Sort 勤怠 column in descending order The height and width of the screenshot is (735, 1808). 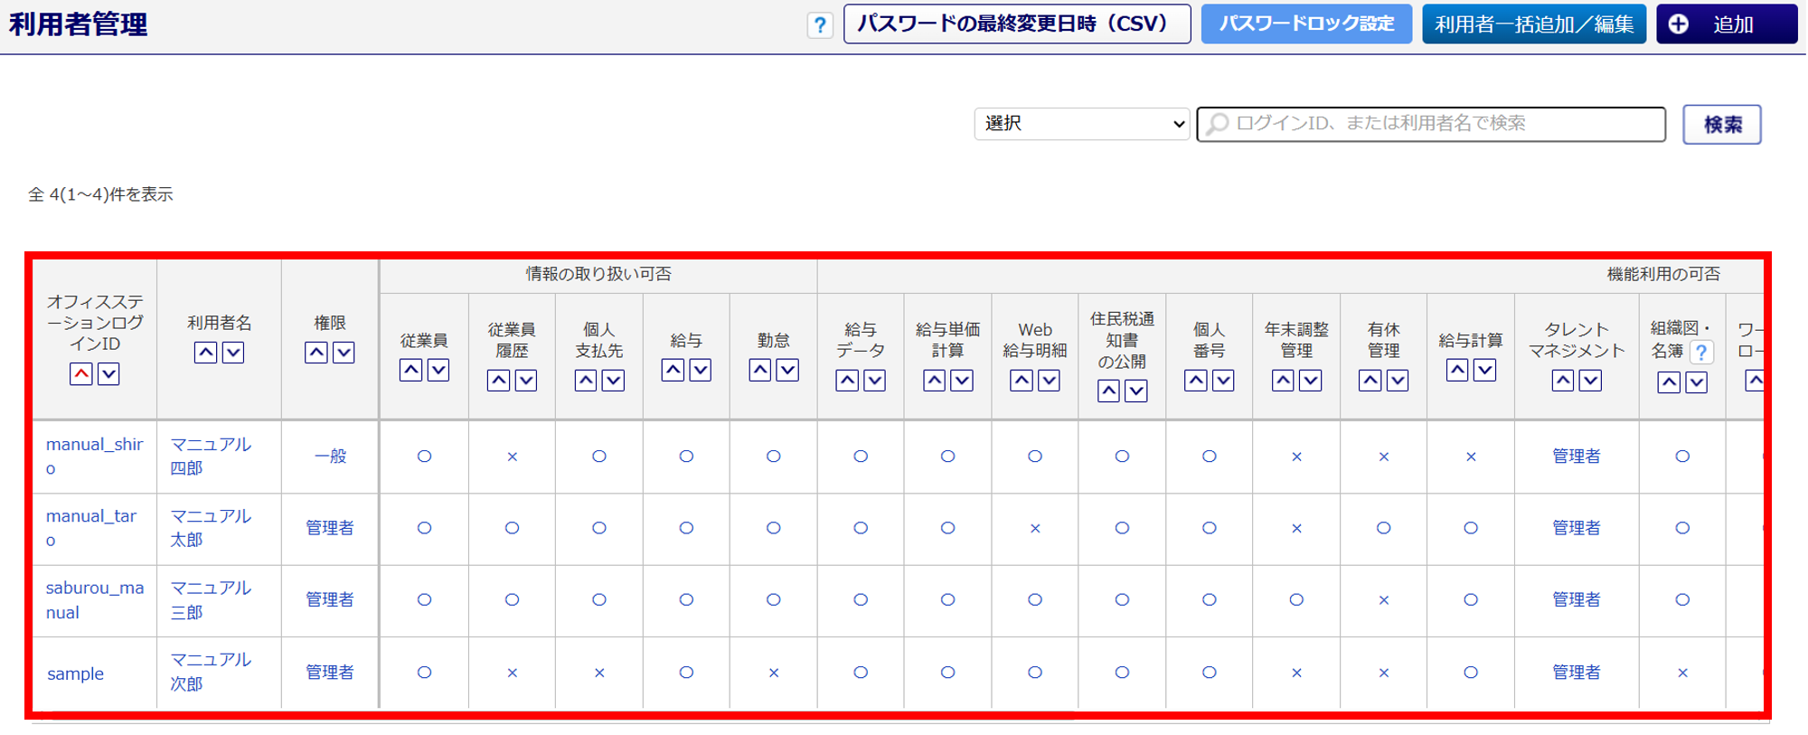click(x=787, y=370)
